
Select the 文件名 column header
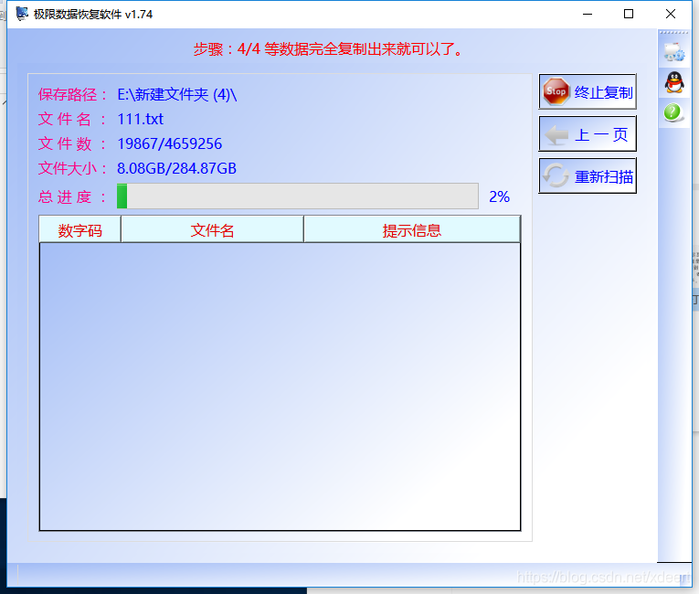click(x=212, y=229)
